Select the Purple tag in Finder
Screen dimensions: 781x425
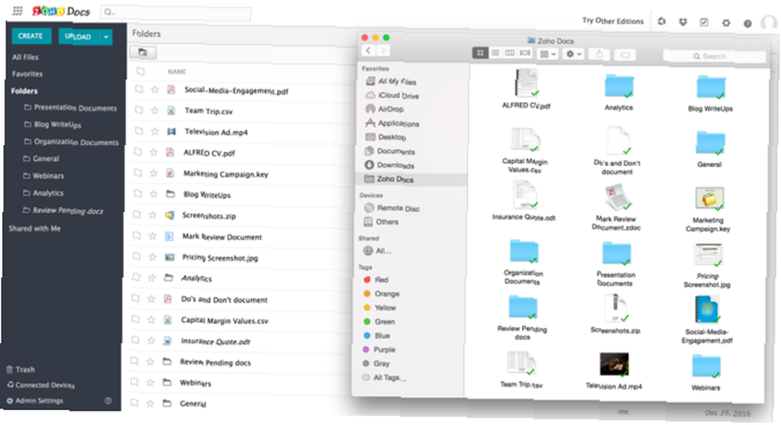pos(380,349)
